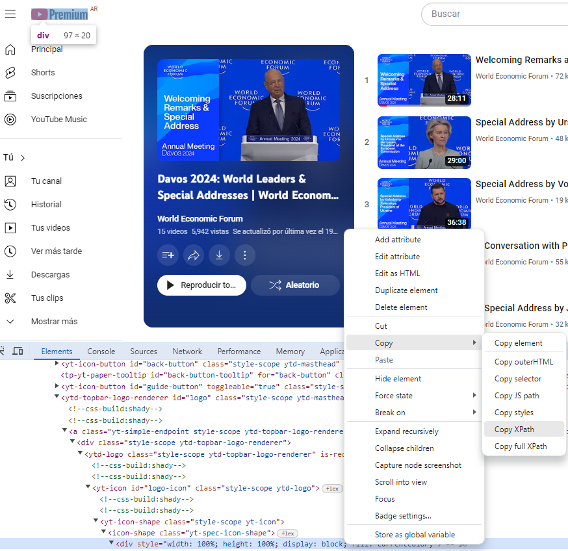
Task: Click Copy element in submenu
Action: tap(524, 343)
